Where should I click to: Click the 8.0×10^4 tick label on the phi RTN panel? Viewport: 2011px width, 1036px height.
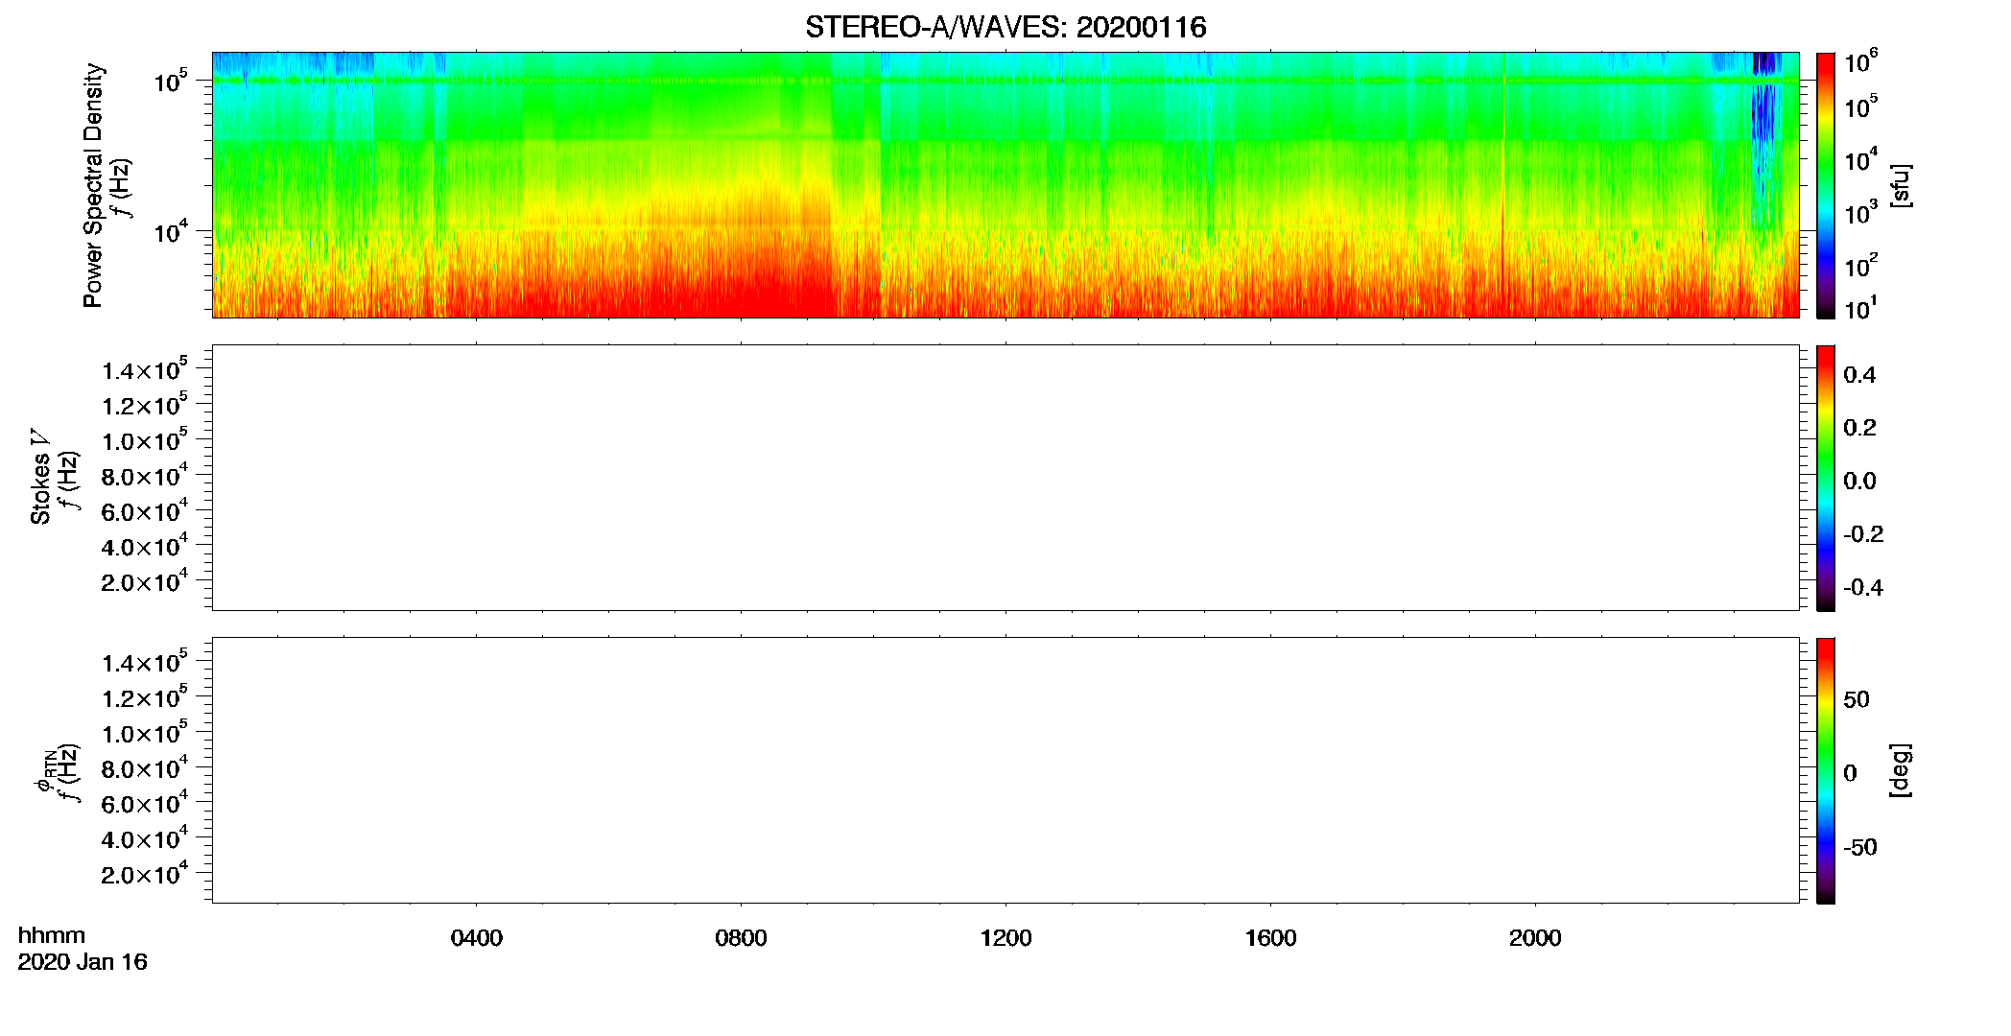click(145, 768)
